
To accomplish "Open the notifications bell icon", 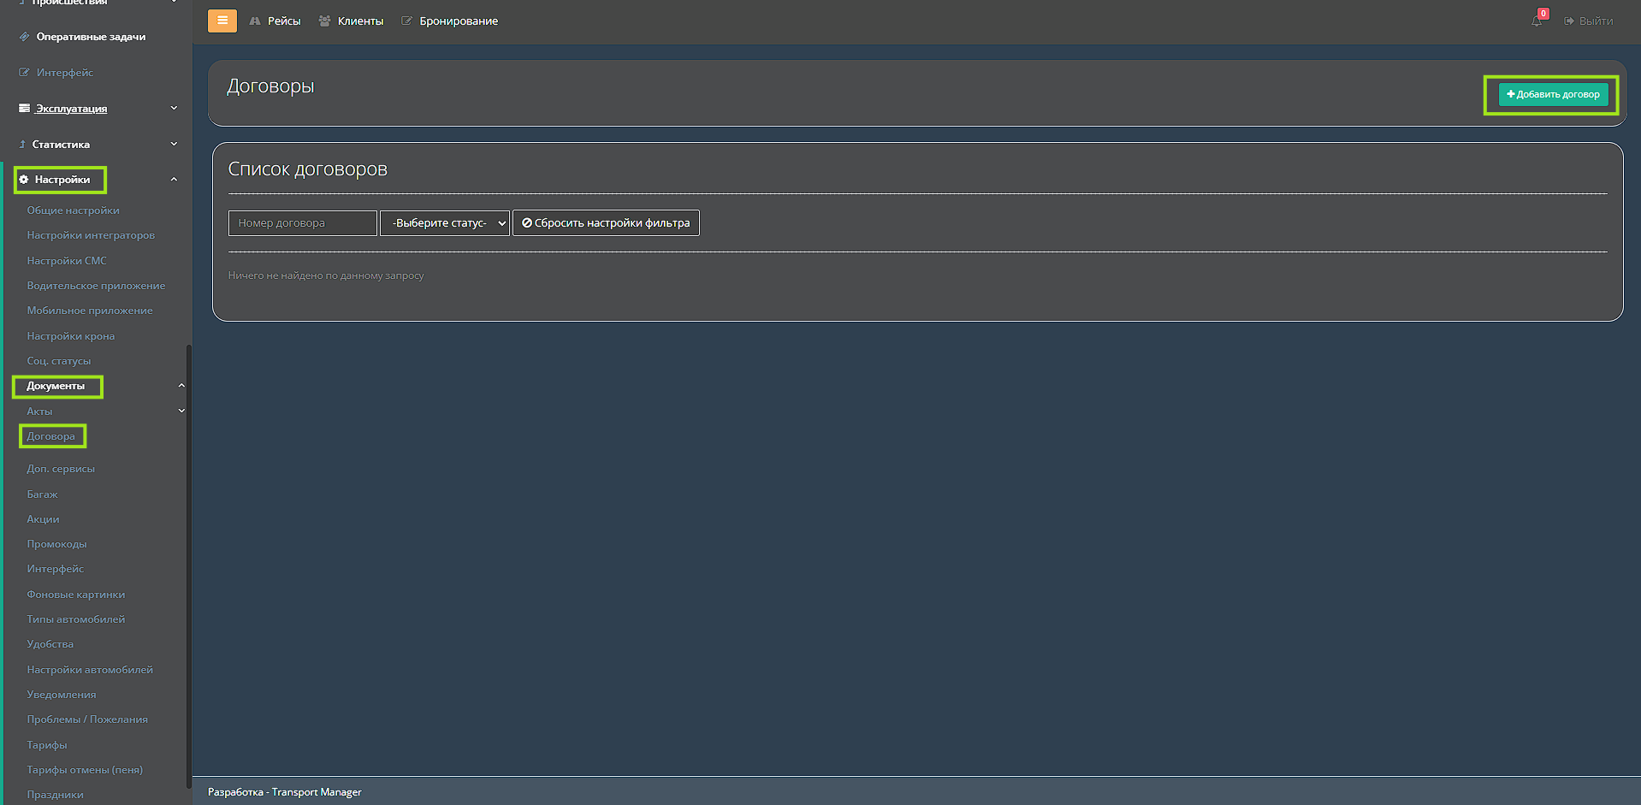I will click(x=1537, y=21).
